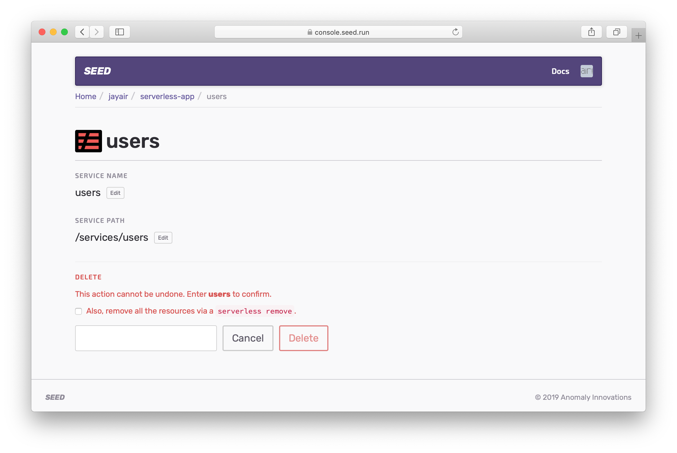Focus the delete confirmation text field
This screenshot has width=677, height=453.
point(146,338)
